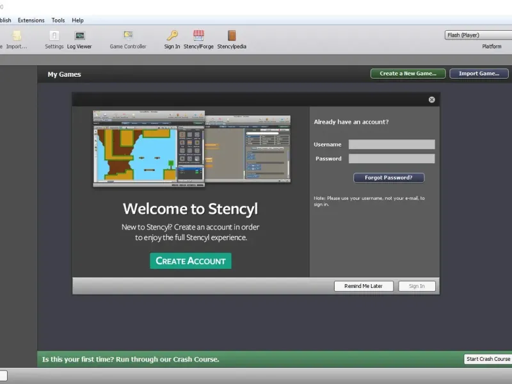Click the Create Account button
Image resolution: width=512 pixels, height=384 pixels.
(x=191, y=261)
